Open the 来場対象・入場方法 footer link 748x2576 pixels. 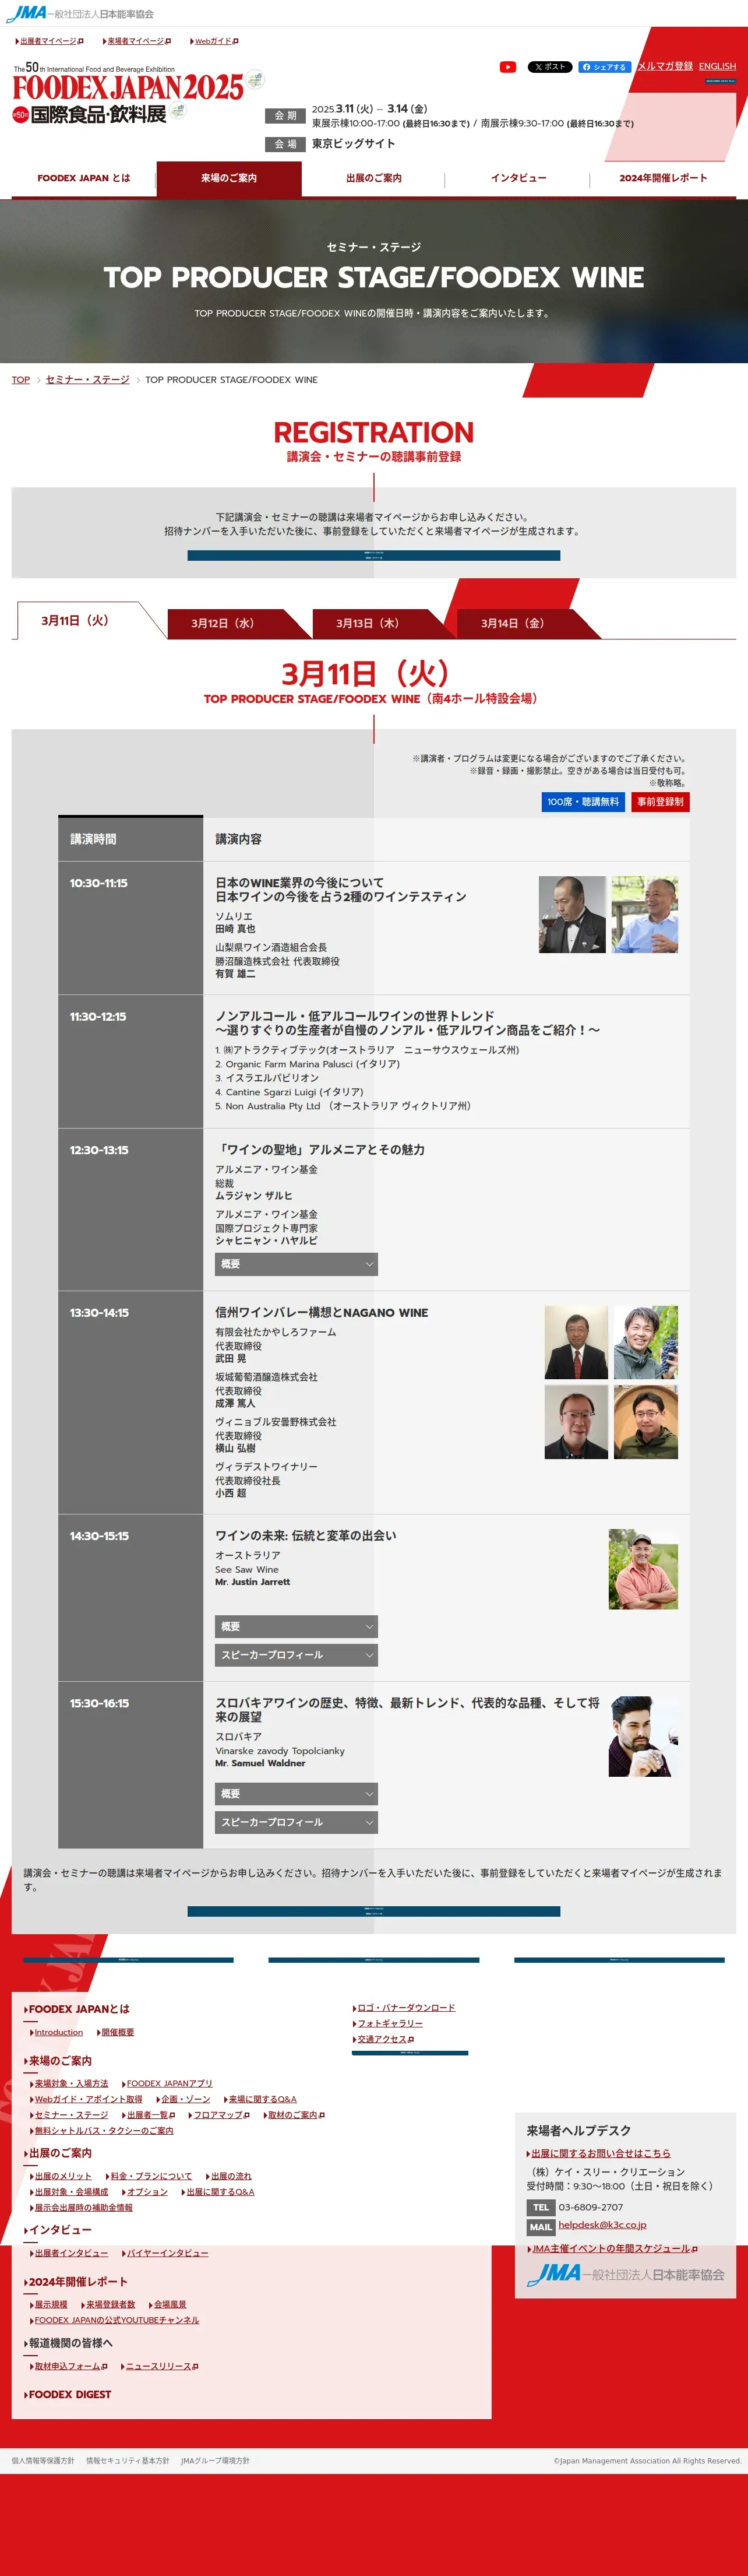[70, 2084]
